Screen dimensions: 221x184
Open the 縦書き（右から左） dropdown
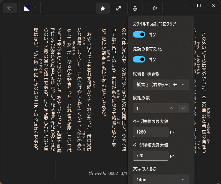161,85
